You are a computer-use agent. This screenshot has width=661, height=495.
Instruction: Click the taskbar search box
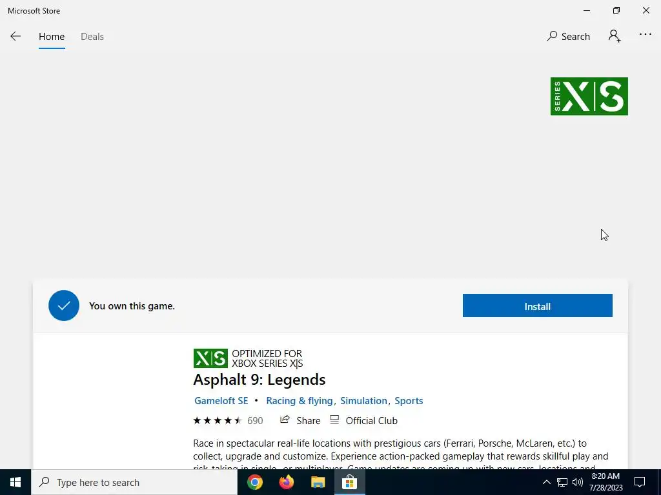(134, 482)
